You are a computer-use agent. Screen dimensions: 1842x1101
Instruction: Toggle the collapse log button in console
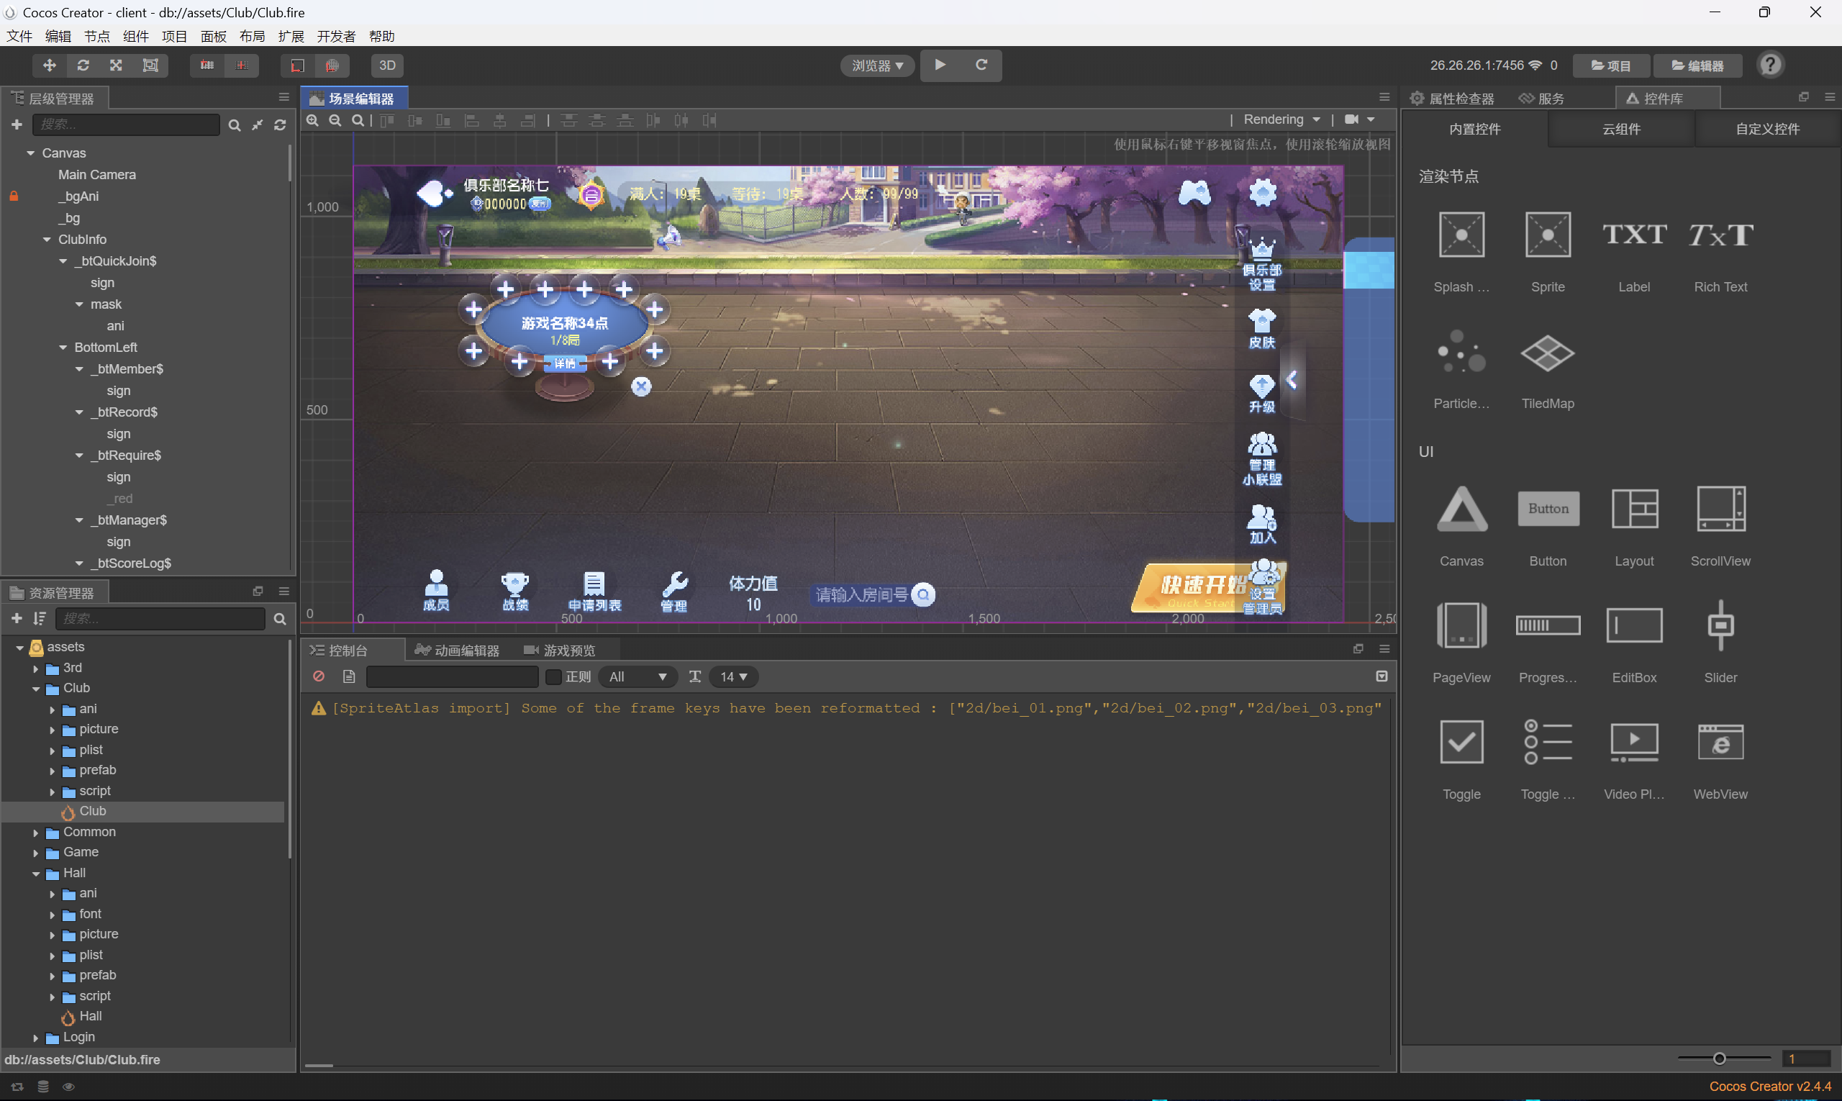[1381, 676]
